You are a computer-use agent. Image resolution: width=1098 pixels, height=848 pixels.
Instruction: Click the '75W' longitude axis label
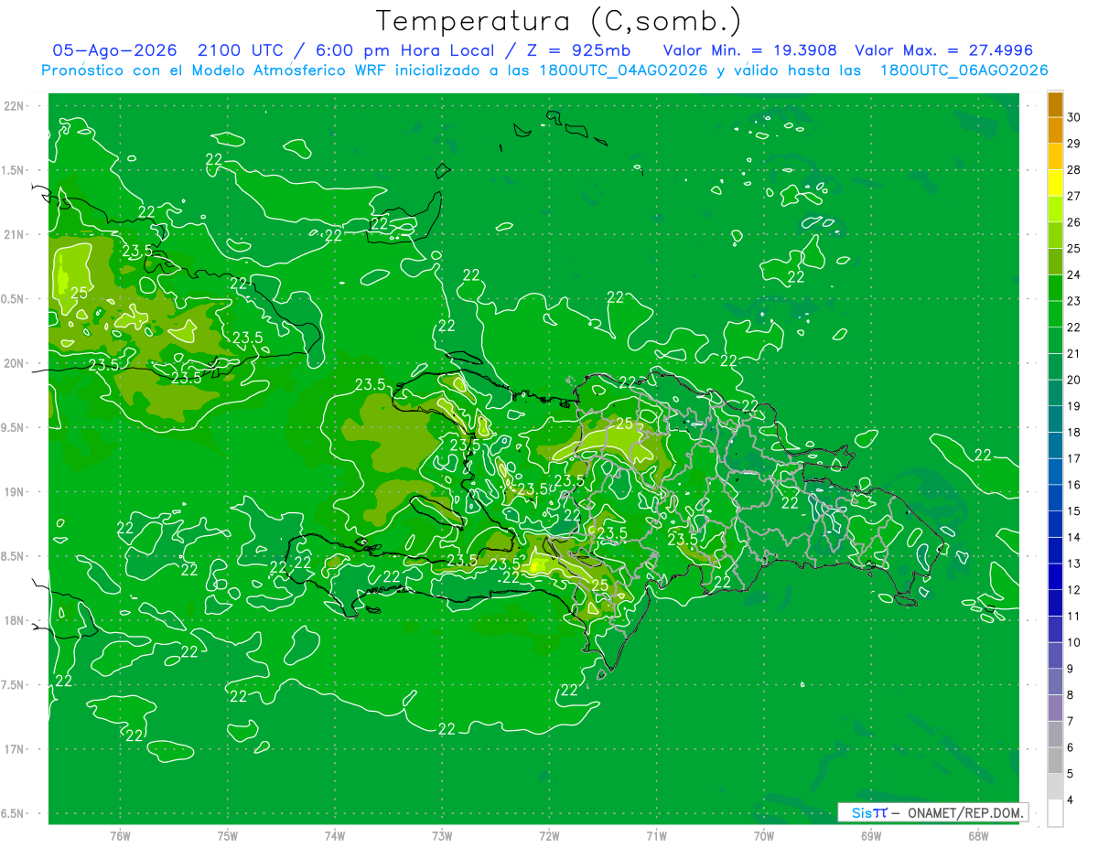coord(228,836)
